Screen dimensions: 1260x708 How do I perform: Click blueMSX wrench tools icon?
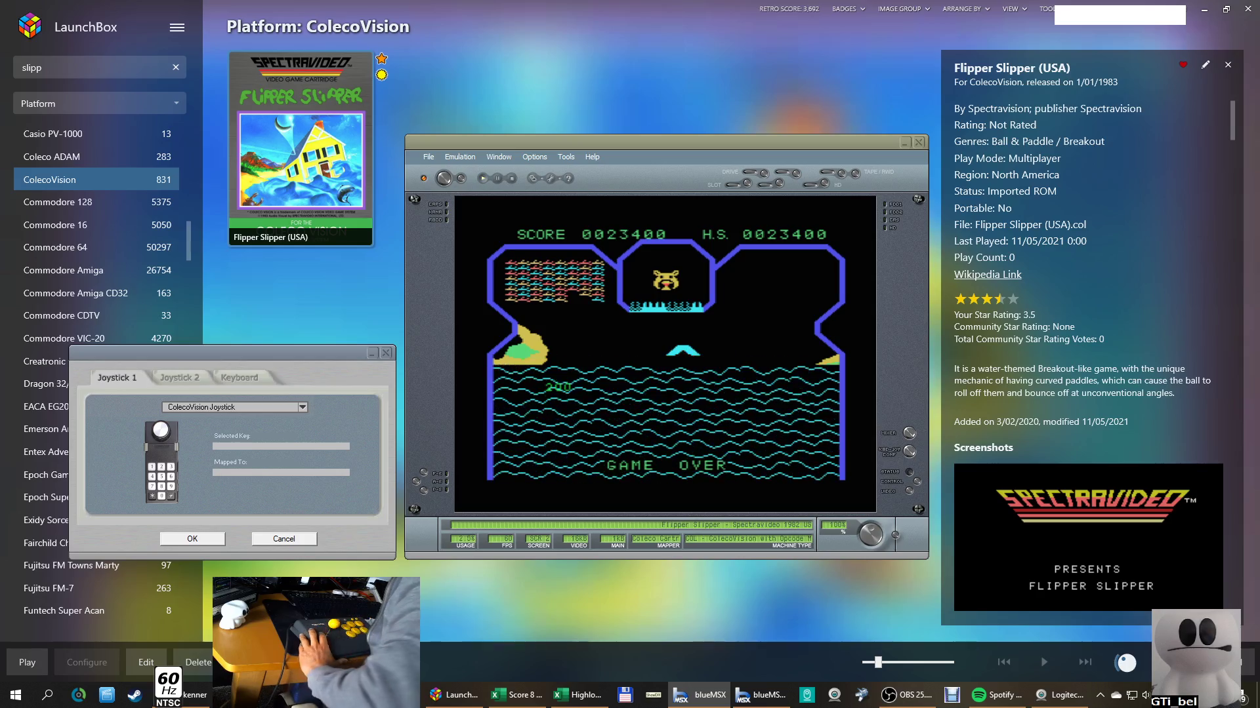(551, 178)
